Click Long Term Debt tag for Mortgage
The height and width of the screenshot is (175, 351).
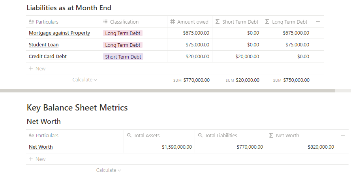click(122, 33)
